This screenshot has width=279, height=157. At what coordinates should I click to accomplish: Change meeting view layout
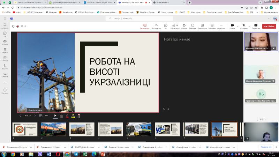(202, 27)
